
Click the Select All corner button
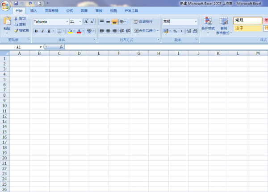click(5, 53)
